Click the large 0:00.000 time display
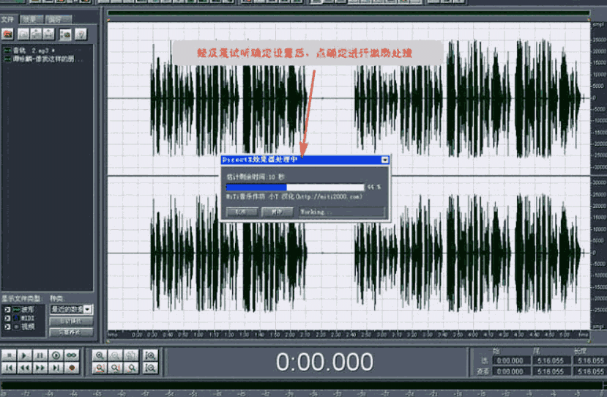 click(x=324, y=362)
